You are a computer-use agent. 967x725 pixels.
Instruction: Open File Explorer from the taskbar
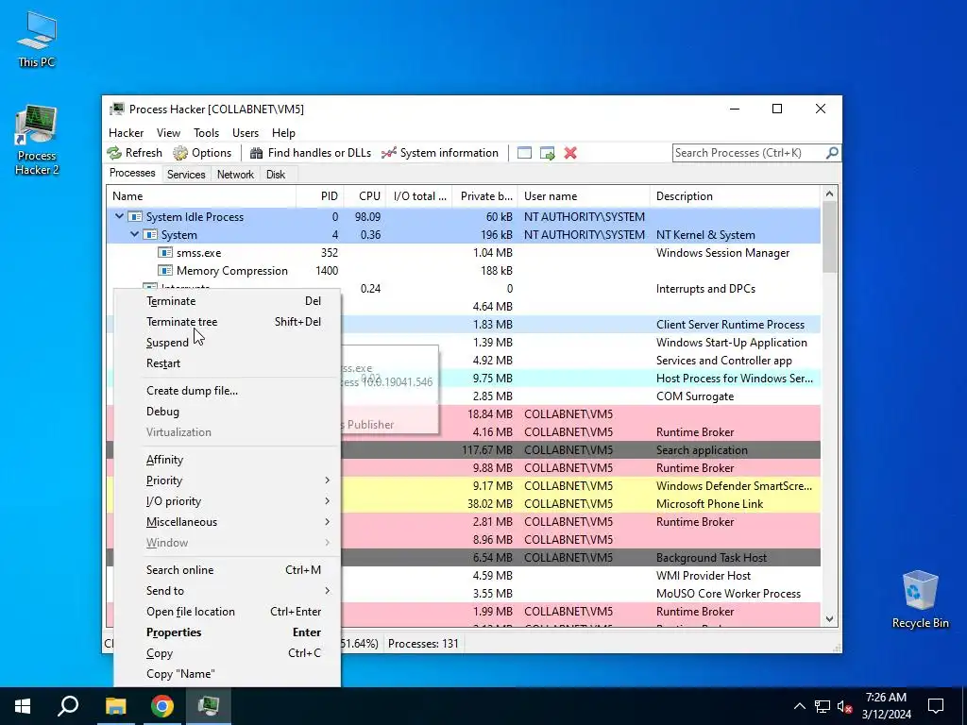point(115,706)
